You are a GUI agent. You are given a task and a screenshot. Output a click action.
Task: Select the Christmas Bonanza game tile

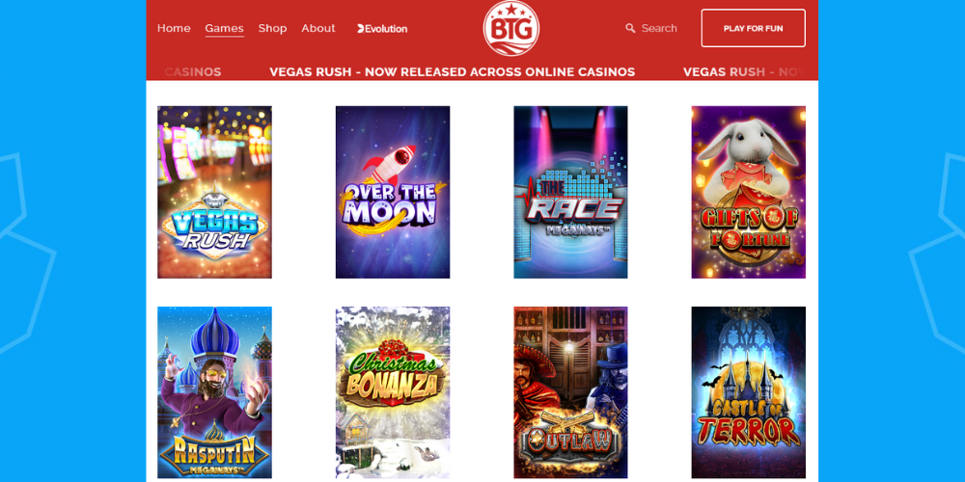(x=393, y=392)
